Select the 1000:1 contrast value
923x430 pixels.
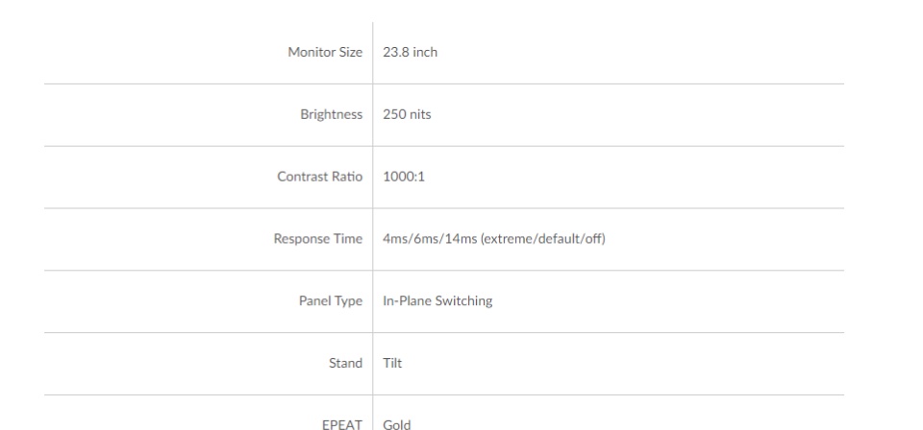(404, 177)
